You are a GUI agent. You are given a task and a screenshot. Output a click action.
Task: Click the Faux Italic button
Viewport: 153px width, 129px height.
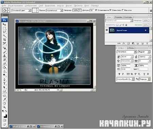[x=123, y=74]
